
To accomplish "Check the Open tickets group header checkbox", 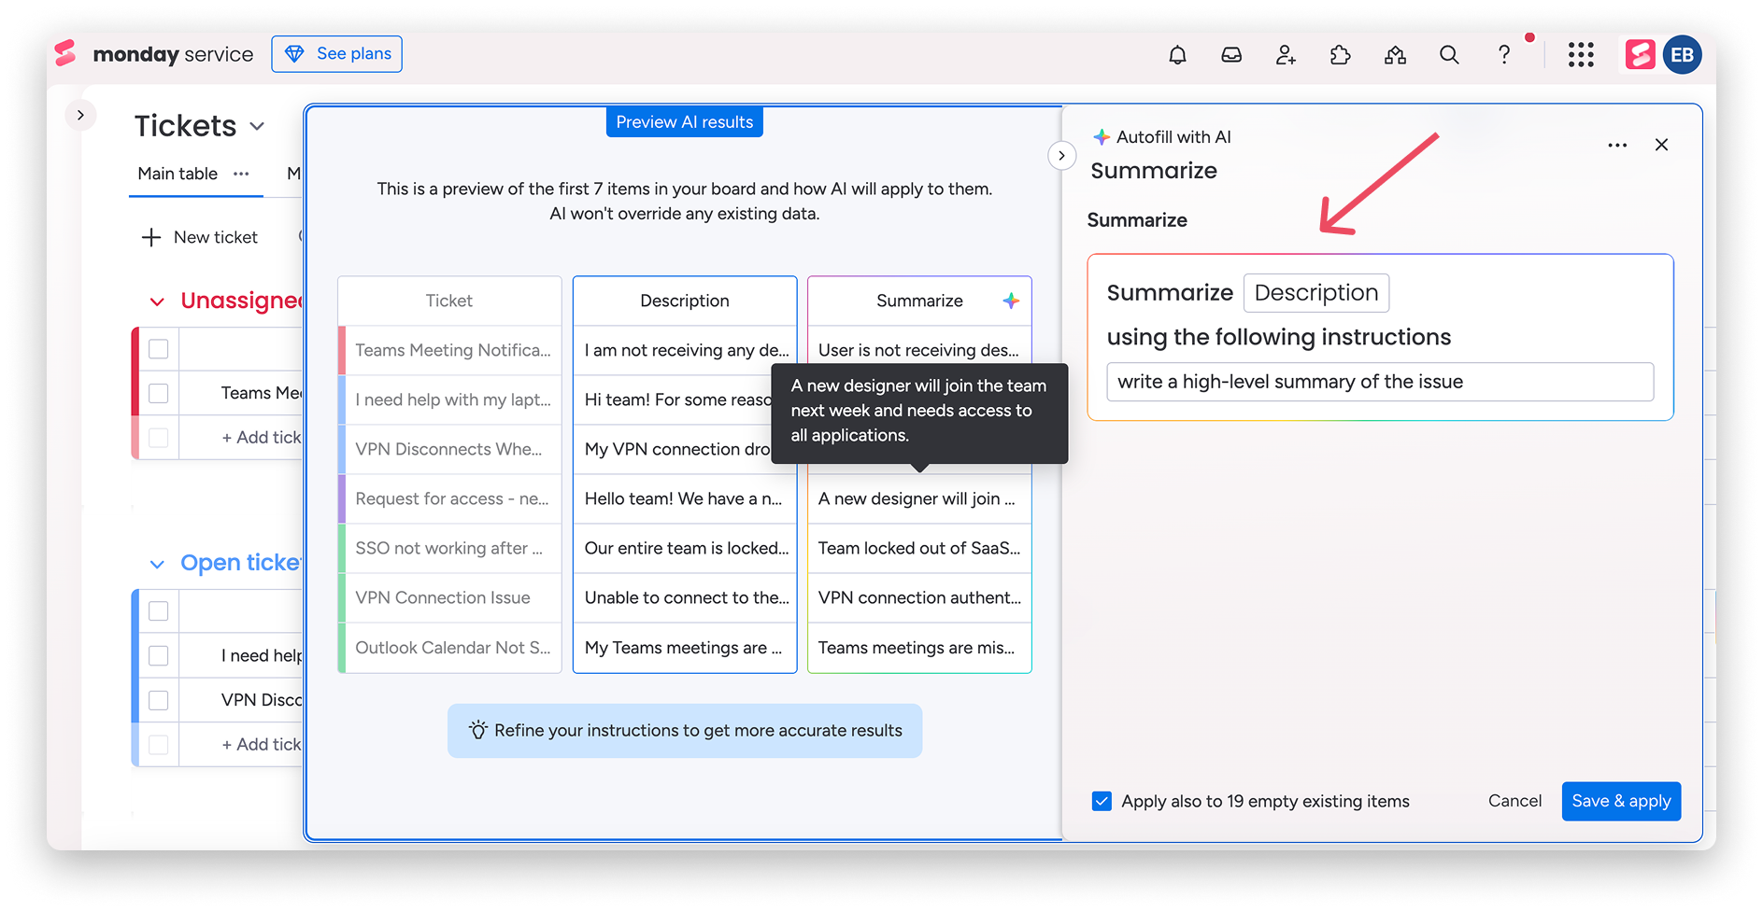I will 159,611.
